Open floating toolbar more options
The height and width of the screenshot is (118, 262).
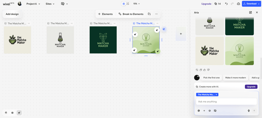pyautogui.click(x=156, y=14)
